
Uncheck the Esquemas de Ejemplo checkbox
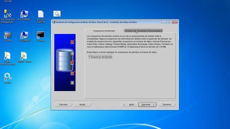(89, 57)
